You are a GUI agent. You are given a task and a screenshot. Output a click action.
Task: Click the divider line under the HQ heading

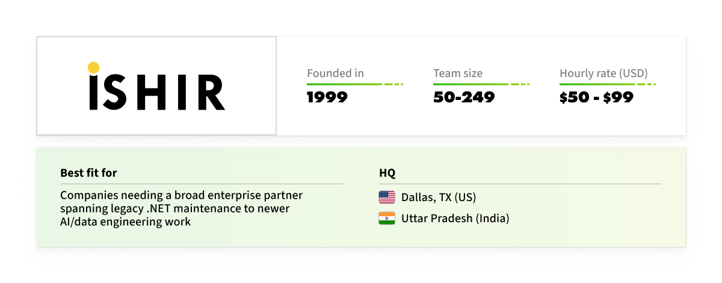click(x=520, y=184)
